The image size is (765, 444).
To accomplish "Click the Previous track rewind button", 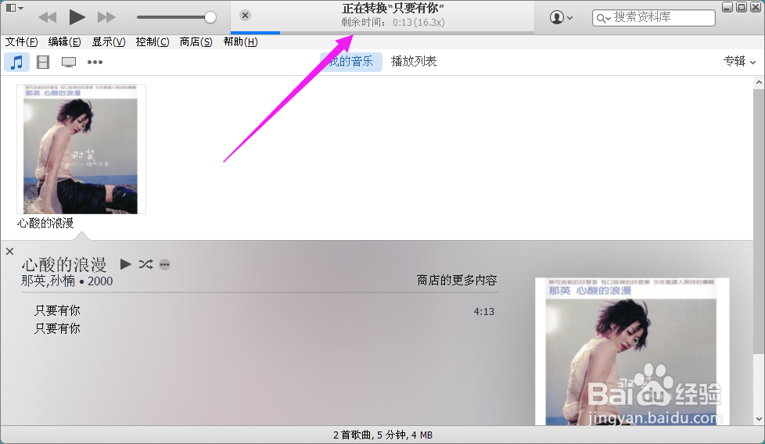I will [48, 17].
